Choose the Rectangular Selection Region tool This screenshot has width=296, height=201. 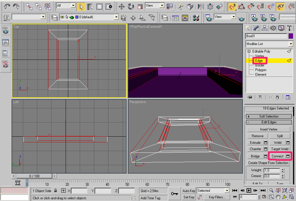pyautogui.click(x=99, y=7)
